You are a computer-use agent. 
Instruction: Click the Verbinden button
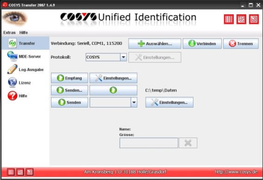tap(202, 44)
